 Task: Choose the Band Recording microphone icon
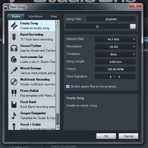14,37
